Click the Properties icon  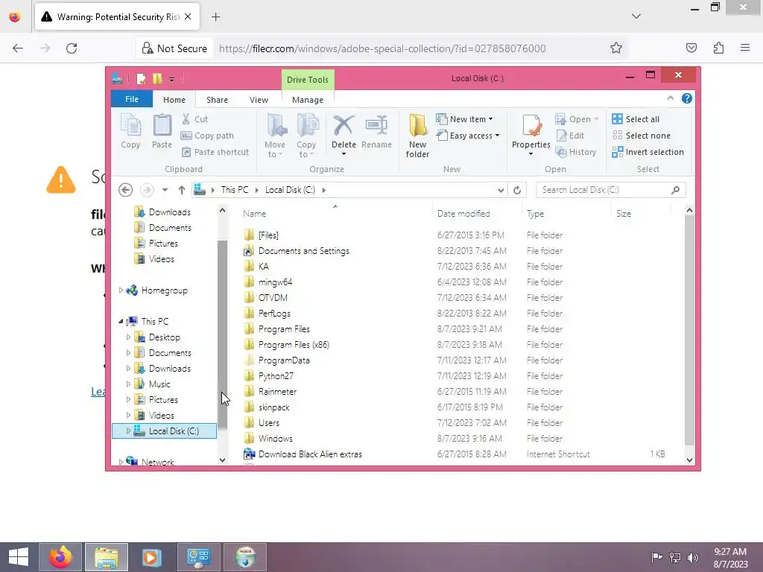[x=531, y=126]
